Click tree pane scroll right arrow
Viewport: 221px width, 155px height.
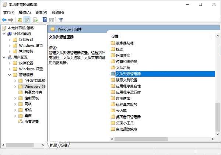coord(43,145)
